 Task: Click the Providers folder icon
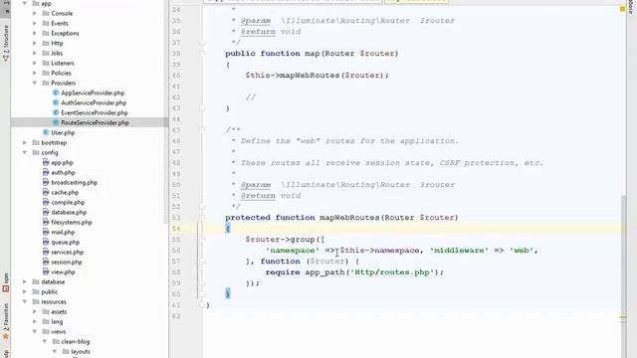point(46,83)
